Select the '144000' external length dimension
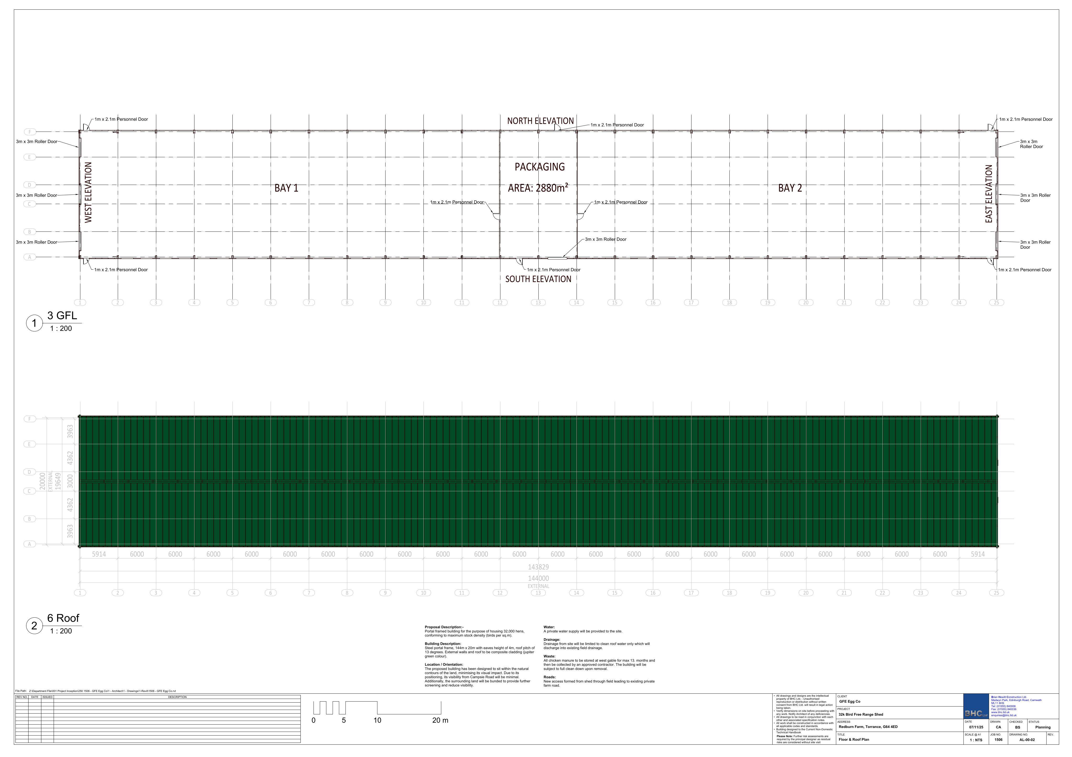This screenshot has height=757, width=1072. pyautogui.click(x=538, y=578)
